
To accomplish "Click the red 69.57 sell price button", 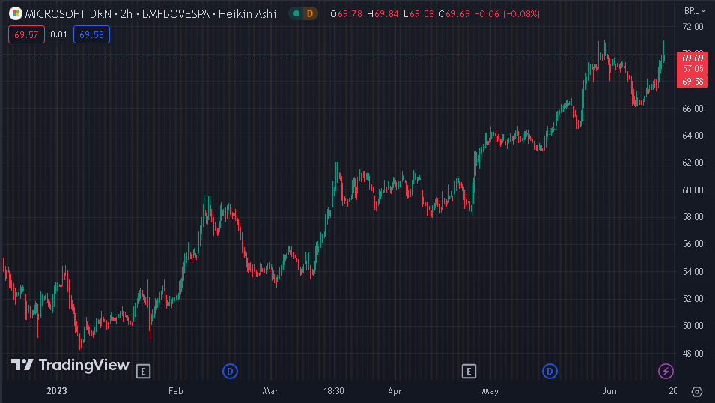I will click(26, 34).
